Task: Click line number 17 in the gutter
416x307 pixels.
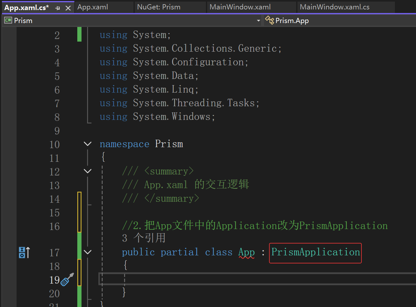Action: point(55,252)
